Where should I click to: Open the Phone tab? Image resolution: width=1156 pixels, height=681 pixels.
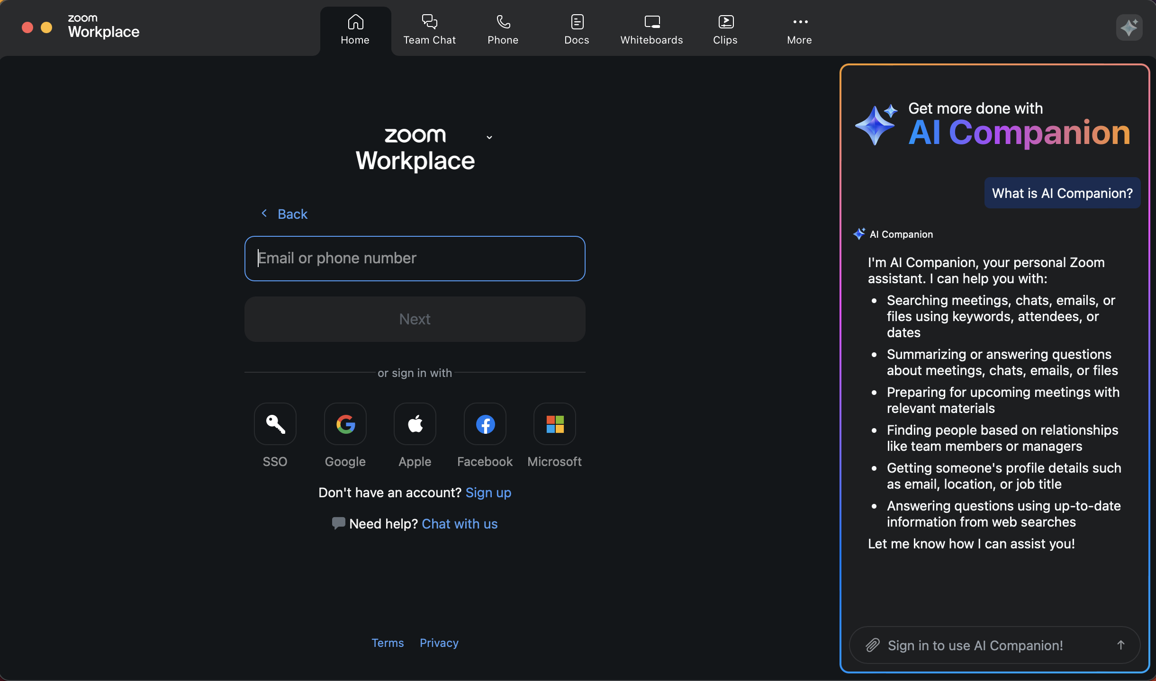[503, 30]
